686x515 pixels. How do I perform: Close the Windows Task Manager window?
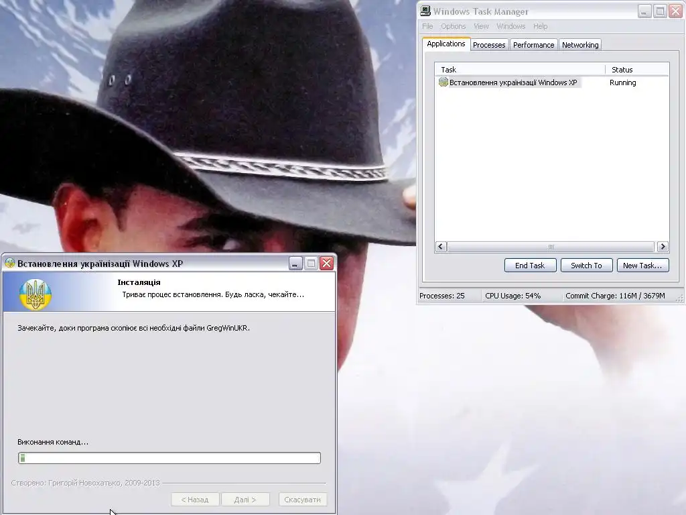[x=675, y=11]
